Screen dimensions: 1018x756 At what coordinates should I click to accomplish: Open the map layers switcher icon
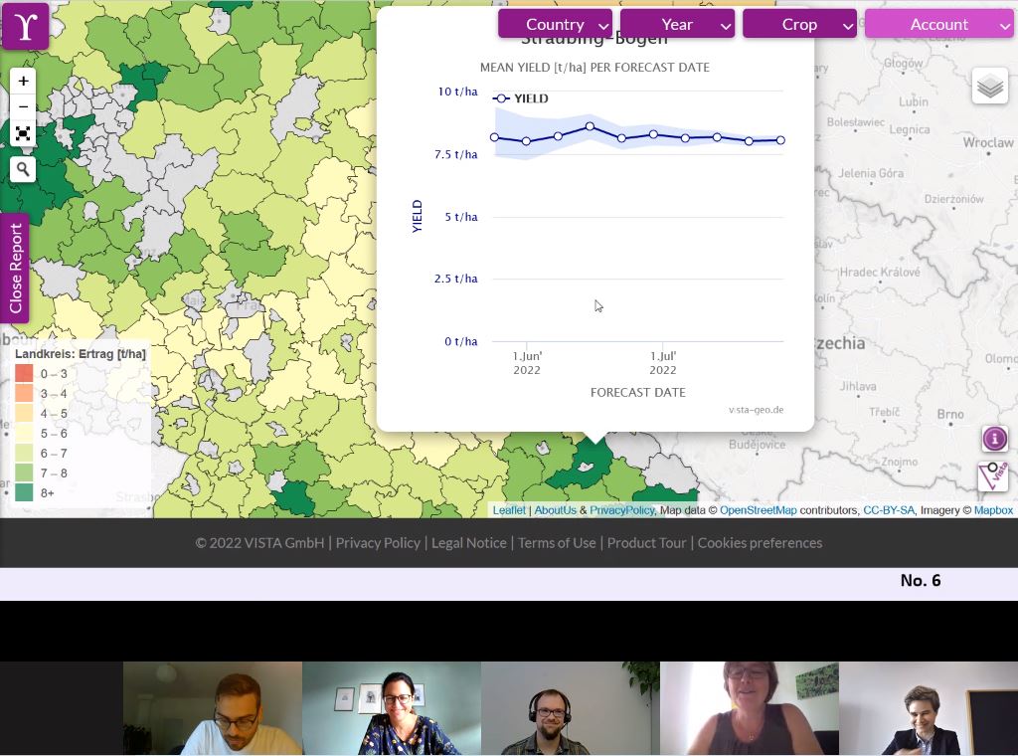click(989, 86)
